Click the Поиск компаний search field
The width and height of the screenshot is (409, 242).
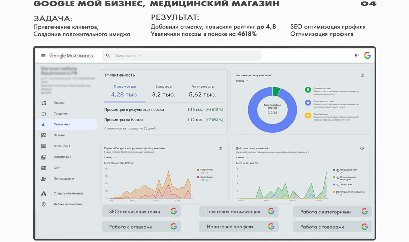pyautogui.click(x=182, y=56)
